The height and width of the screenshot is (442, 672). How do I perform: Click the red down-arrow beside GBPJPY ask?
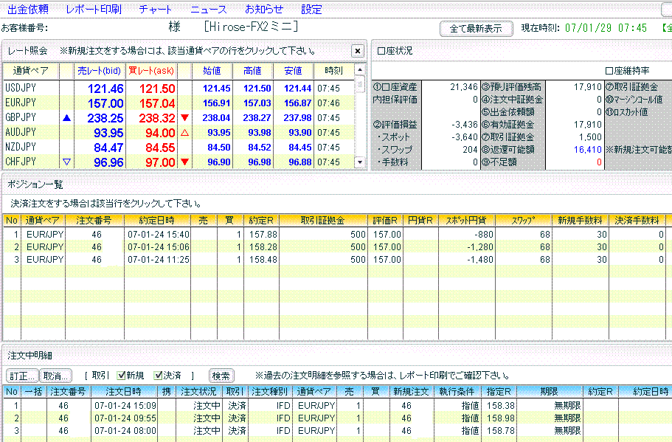pos(184,117)
